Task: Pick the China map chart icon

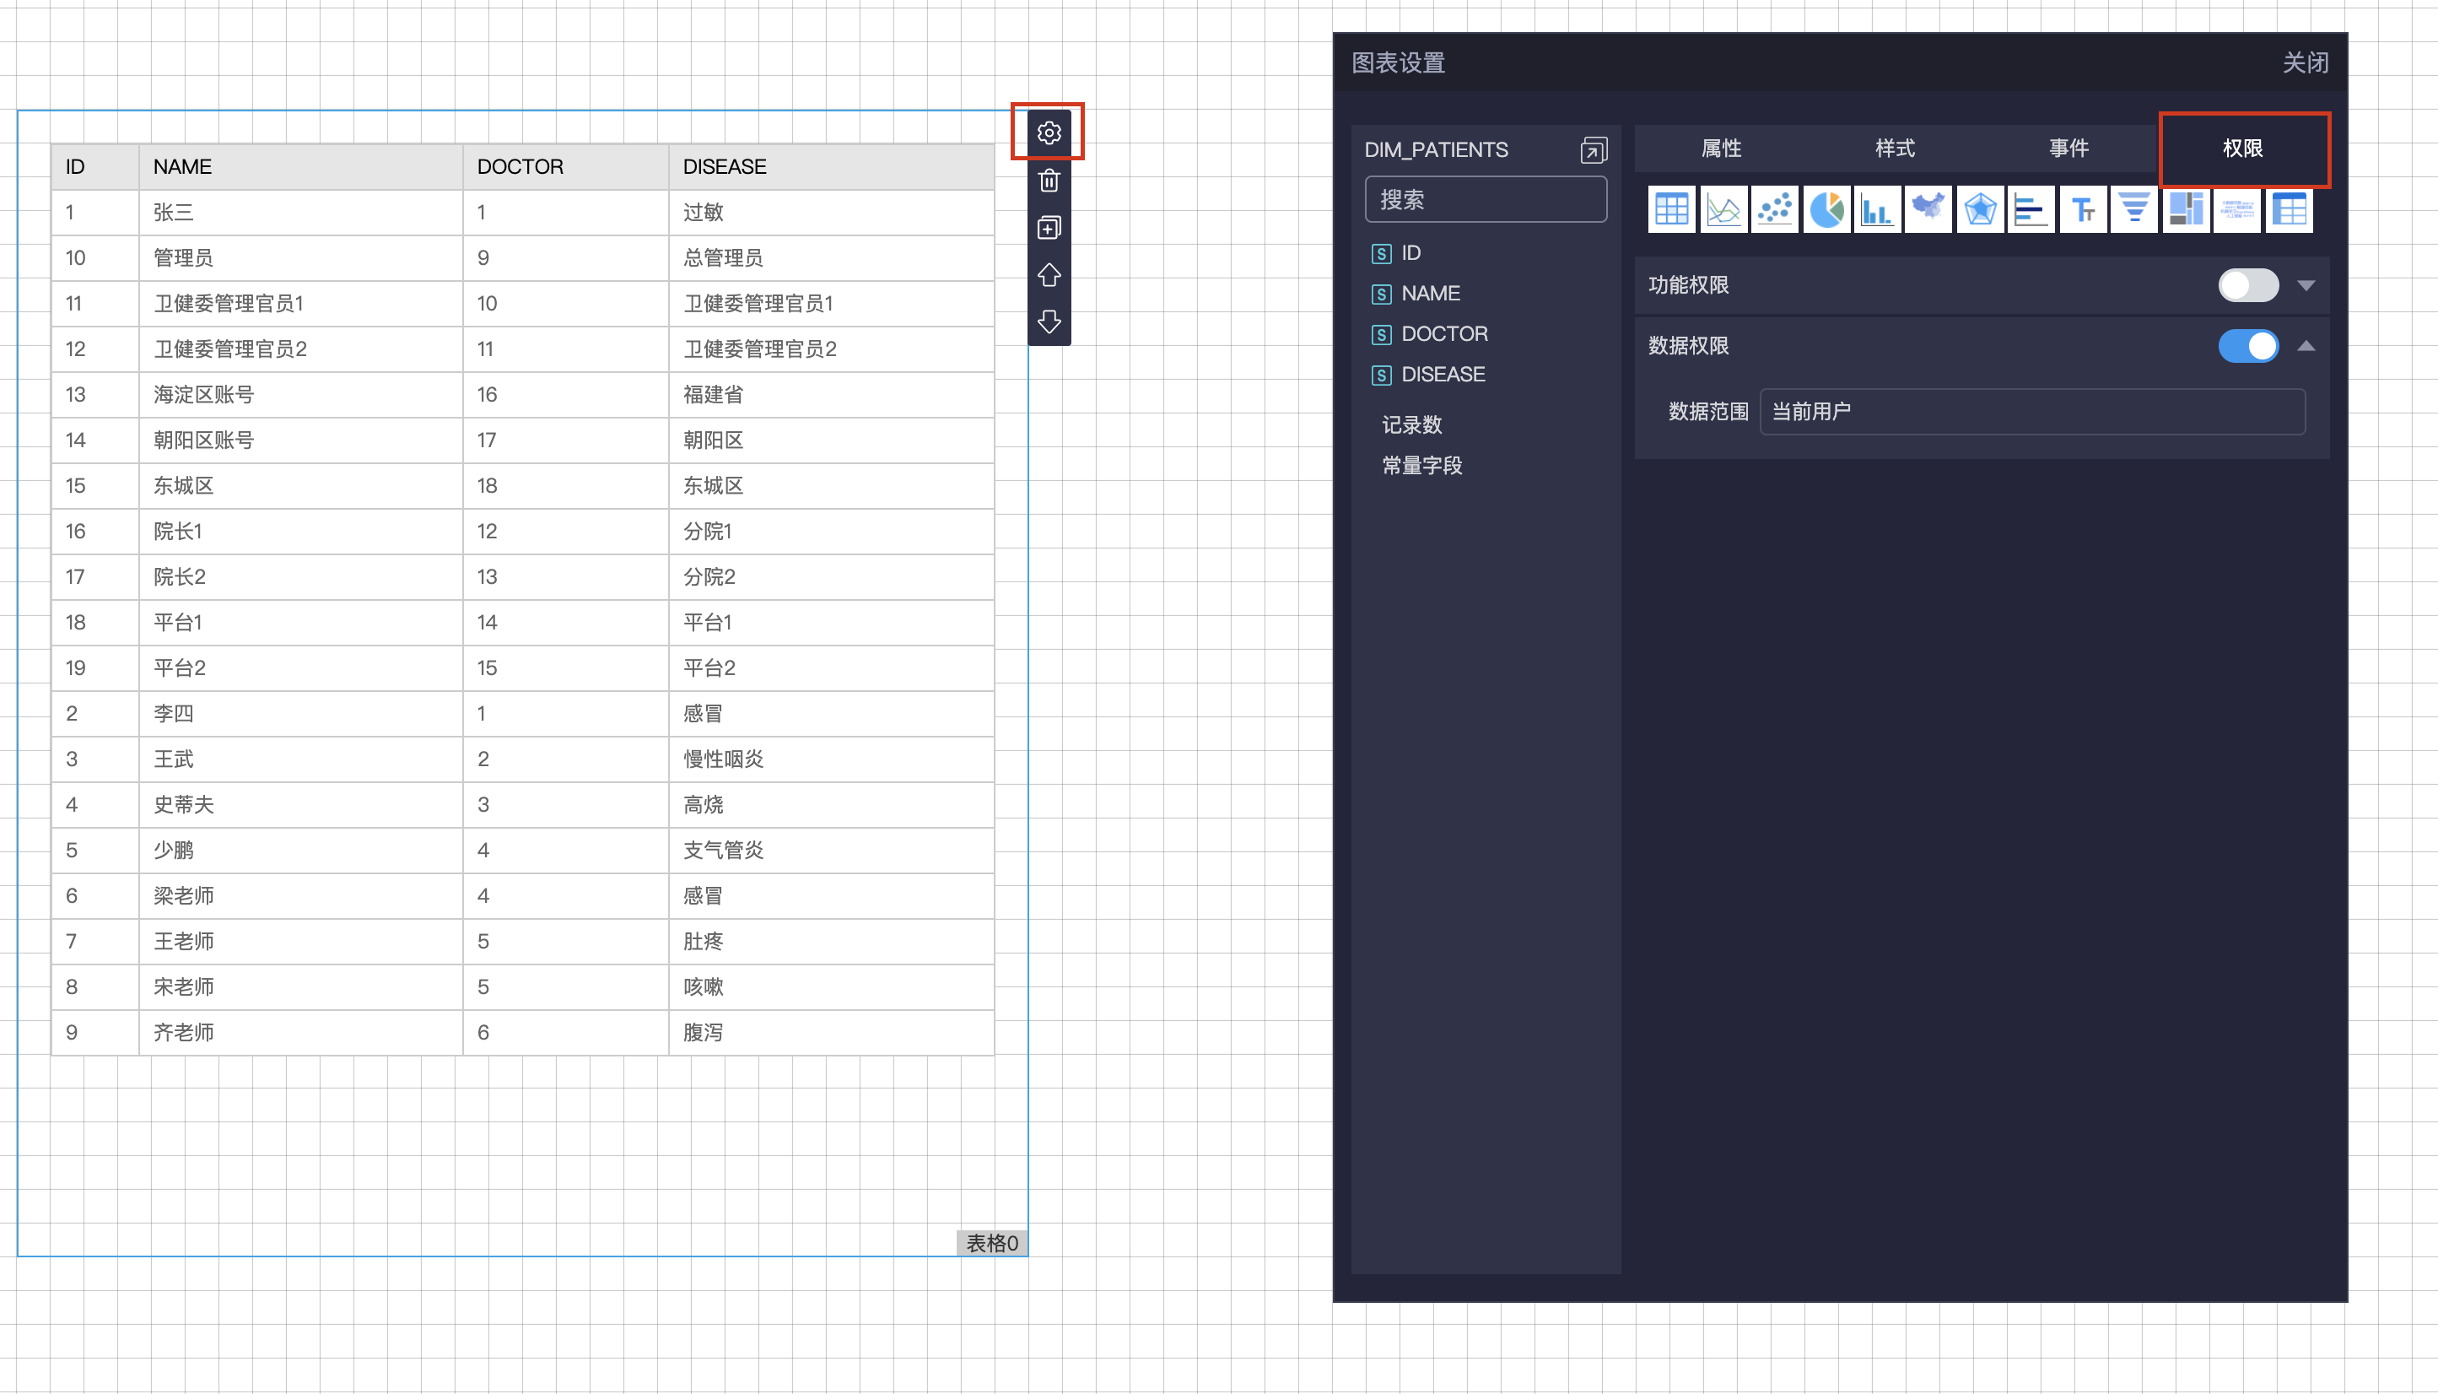Action: click(1928, 209)
